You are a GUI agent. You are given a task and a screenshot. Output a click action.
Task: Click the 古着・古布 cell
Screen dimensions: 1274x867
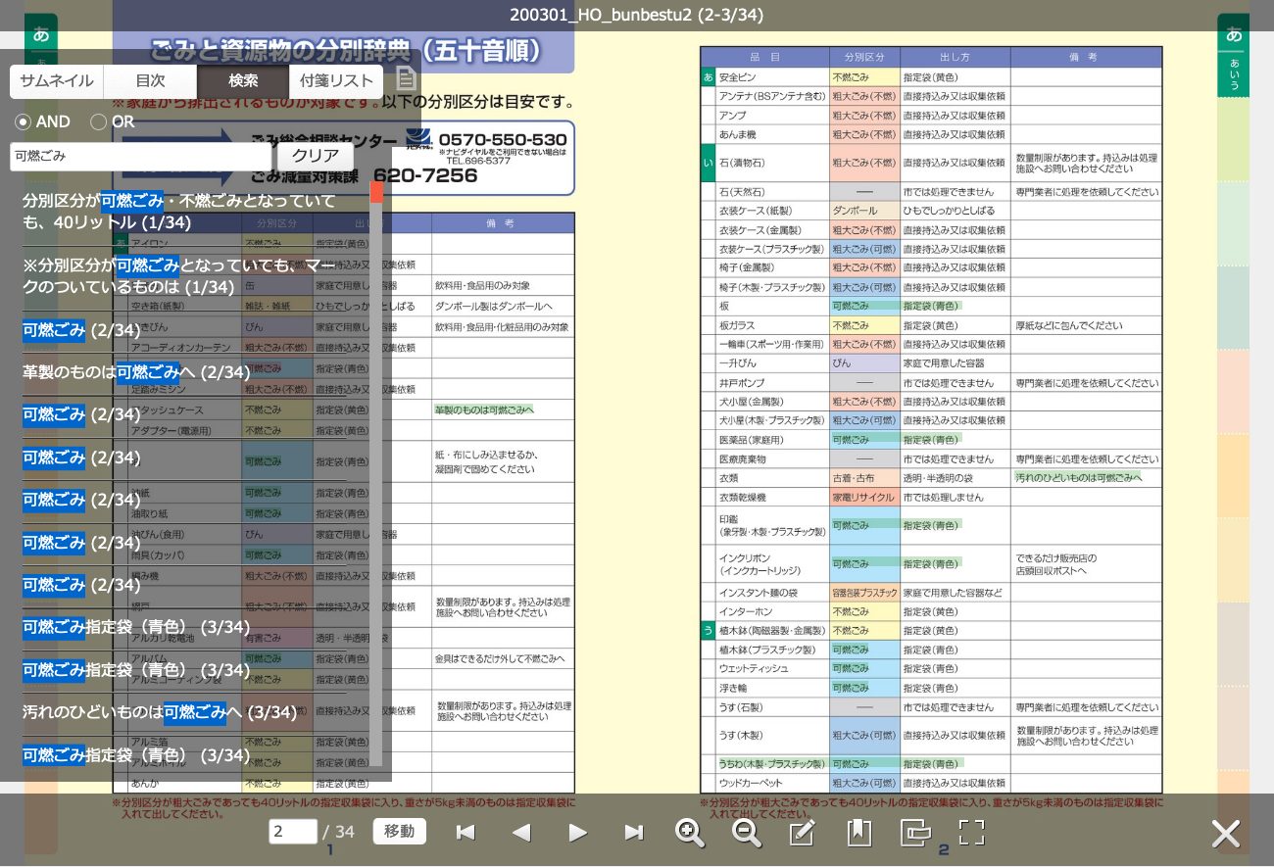pyautogui.click(x=864, y=478)
